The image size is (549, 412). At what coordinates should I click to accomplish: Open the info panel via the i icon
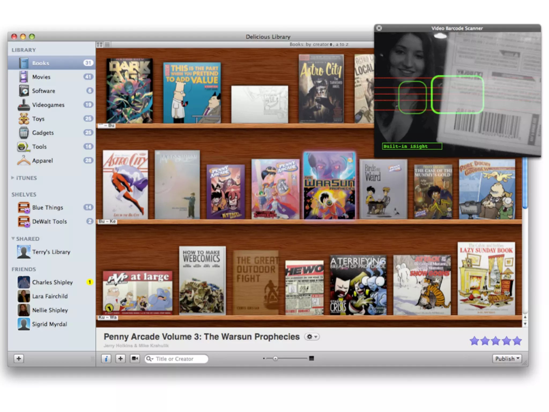pyautogui.click(x=106, y=359)
